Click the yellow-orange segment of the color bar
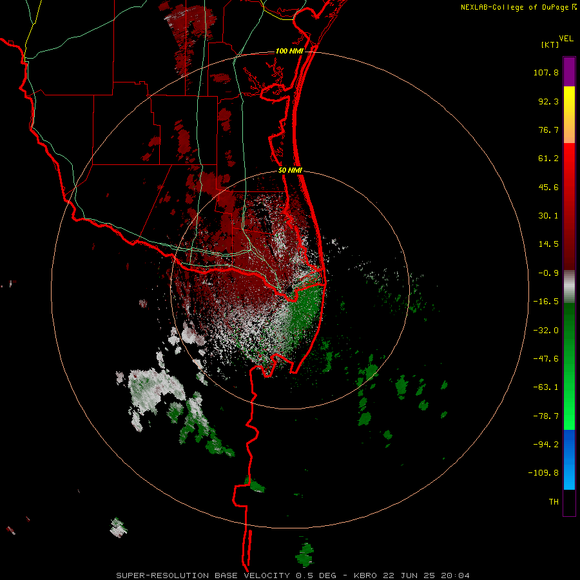Screen dimensions: 580x580 [569, 115]
